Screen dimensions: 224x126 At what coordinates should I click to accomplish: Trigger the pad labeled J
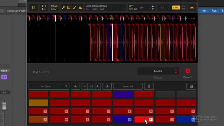tap(102, 111)
